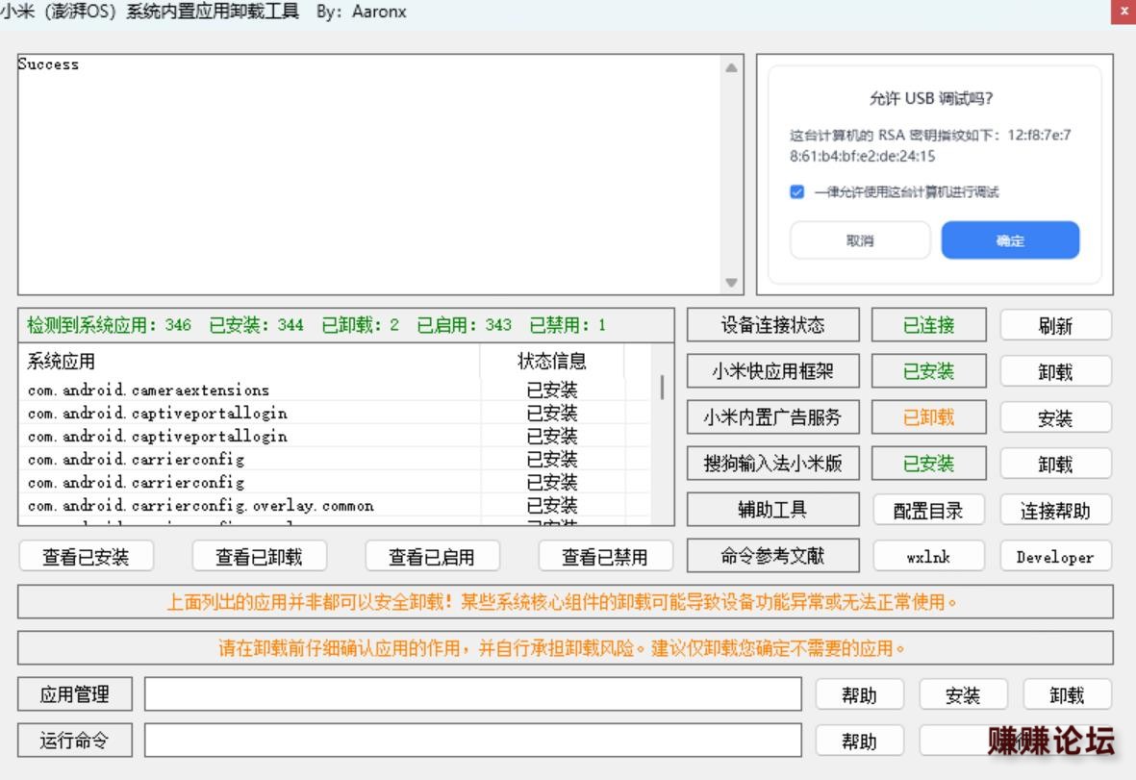Focus the 应用管理 text input field
Image resolution: width=1136 pixels, height=780 pixels.
coord(473,694)
